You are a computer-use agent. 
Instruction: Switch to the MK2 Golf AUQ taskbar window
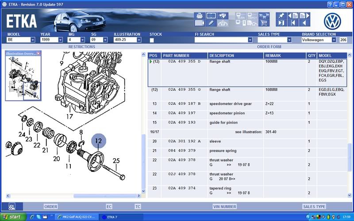coord(77,217)
